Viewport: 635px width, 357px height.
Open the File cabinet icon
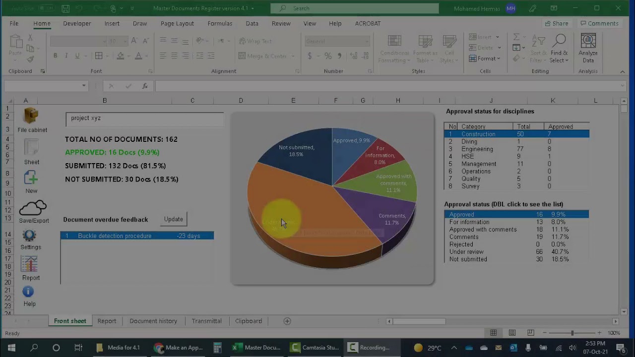click(x=31, y=116)
